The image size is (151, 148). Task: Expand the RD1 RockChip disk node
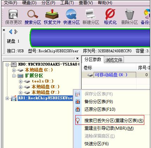coord(7,98)
